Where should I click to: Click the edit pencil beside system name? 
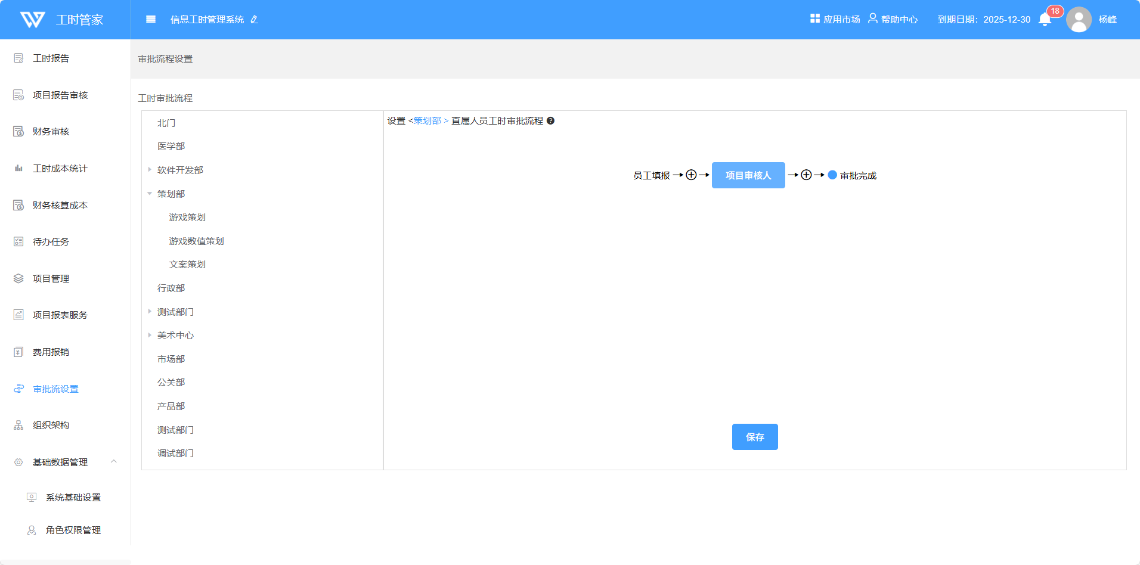click(x=255, y=20)
